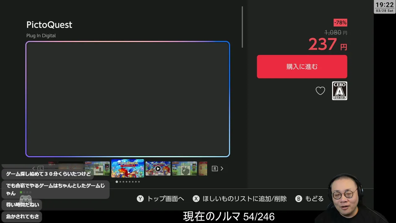Viewport: 396px width, 223px height.
Task: Click the sale price 237 円
Action: point(328,44)
